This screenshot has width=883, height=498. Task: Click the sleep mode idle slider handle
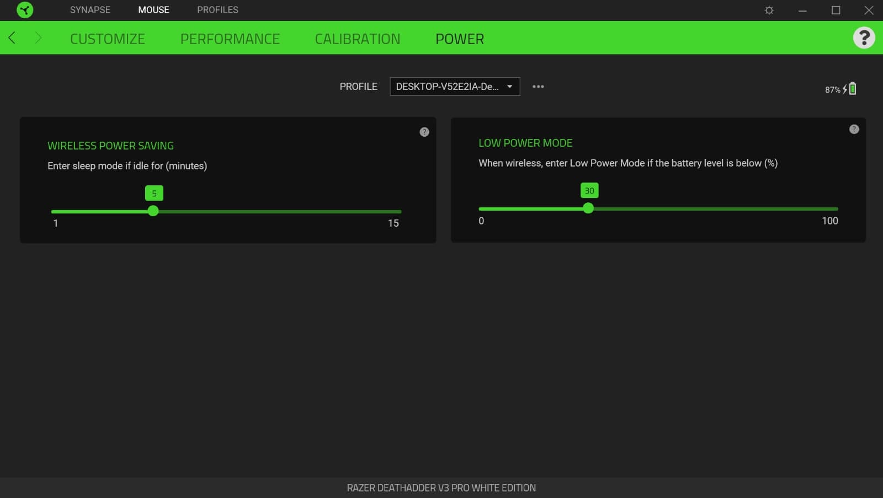coord(153,211)
